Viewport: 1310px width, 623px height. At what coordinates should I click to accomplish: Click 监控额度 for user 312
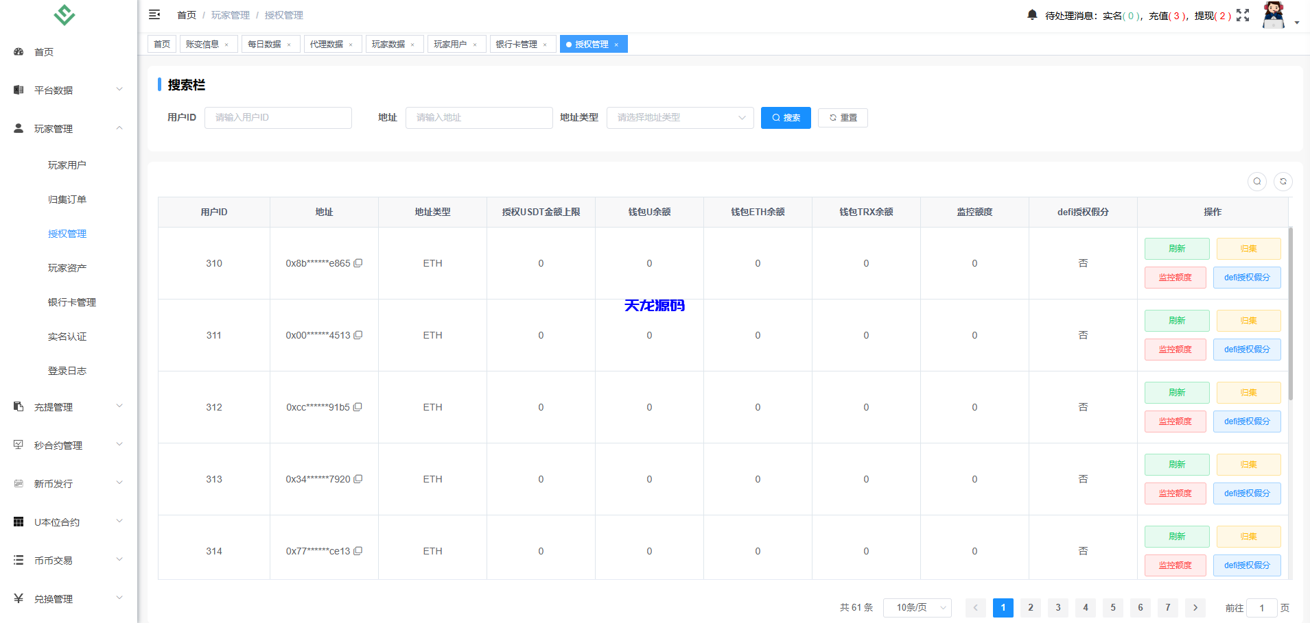coord(1175,421)
